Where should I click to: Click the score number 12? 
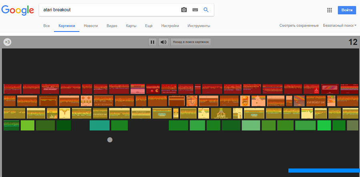(353, 42)
